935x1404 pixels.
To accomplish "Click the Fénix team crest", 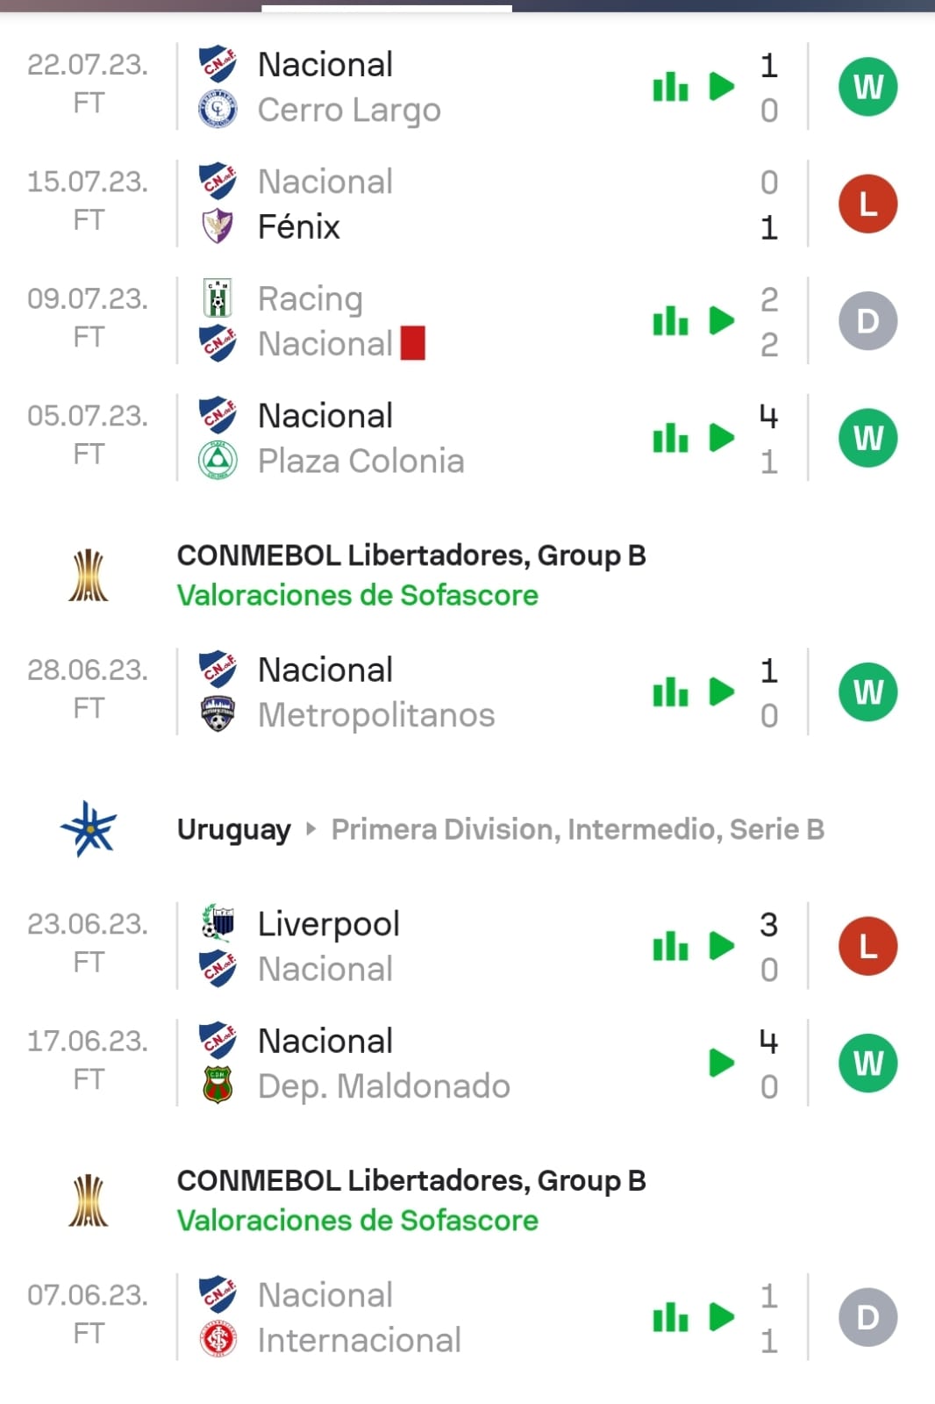I will pyautogui.click(x=218, y=226).
